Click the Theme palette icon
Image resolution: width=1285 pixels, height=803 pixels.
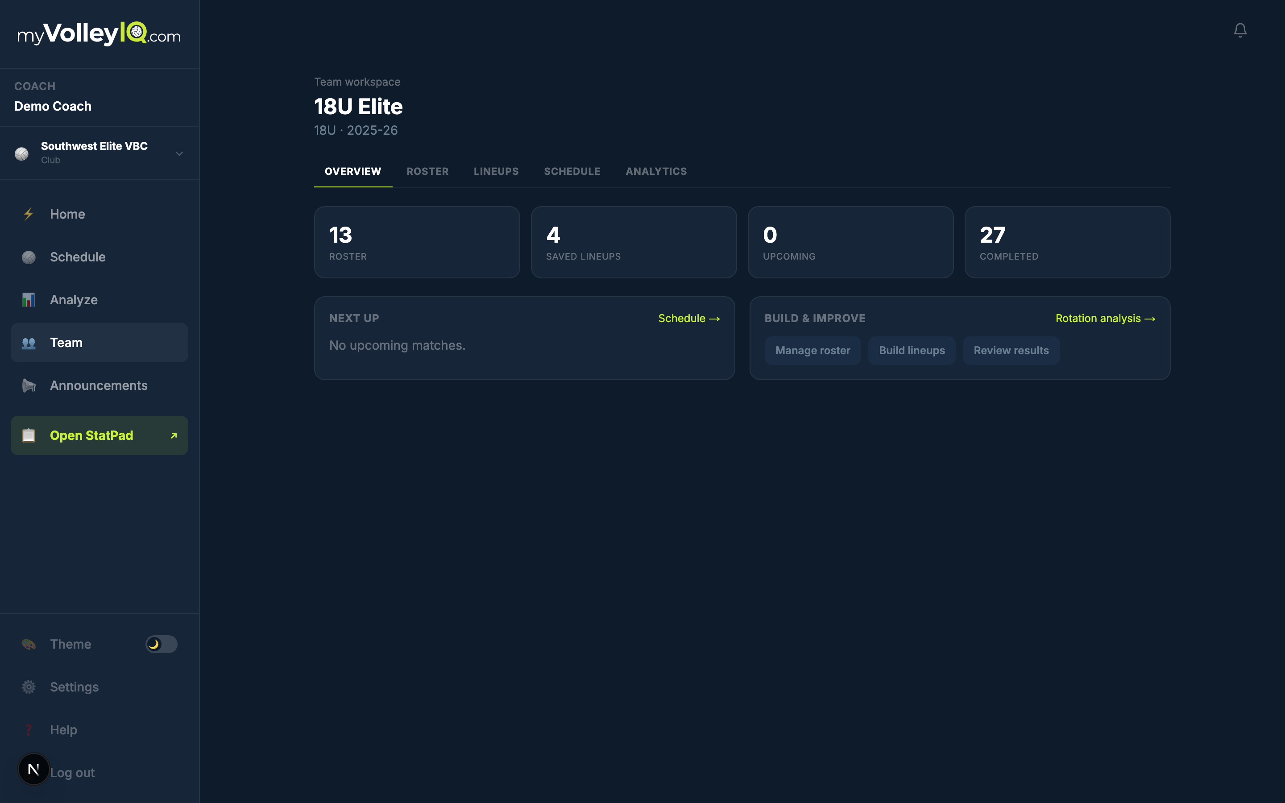click(x=29, y=644)
